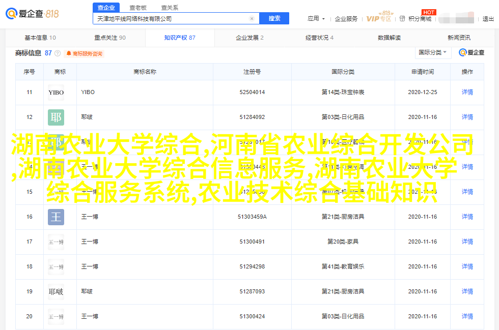This screenshot has height=330, width=499.
Task: Open the 应用 dropdown menu
Action: click(x=316, y=19)
